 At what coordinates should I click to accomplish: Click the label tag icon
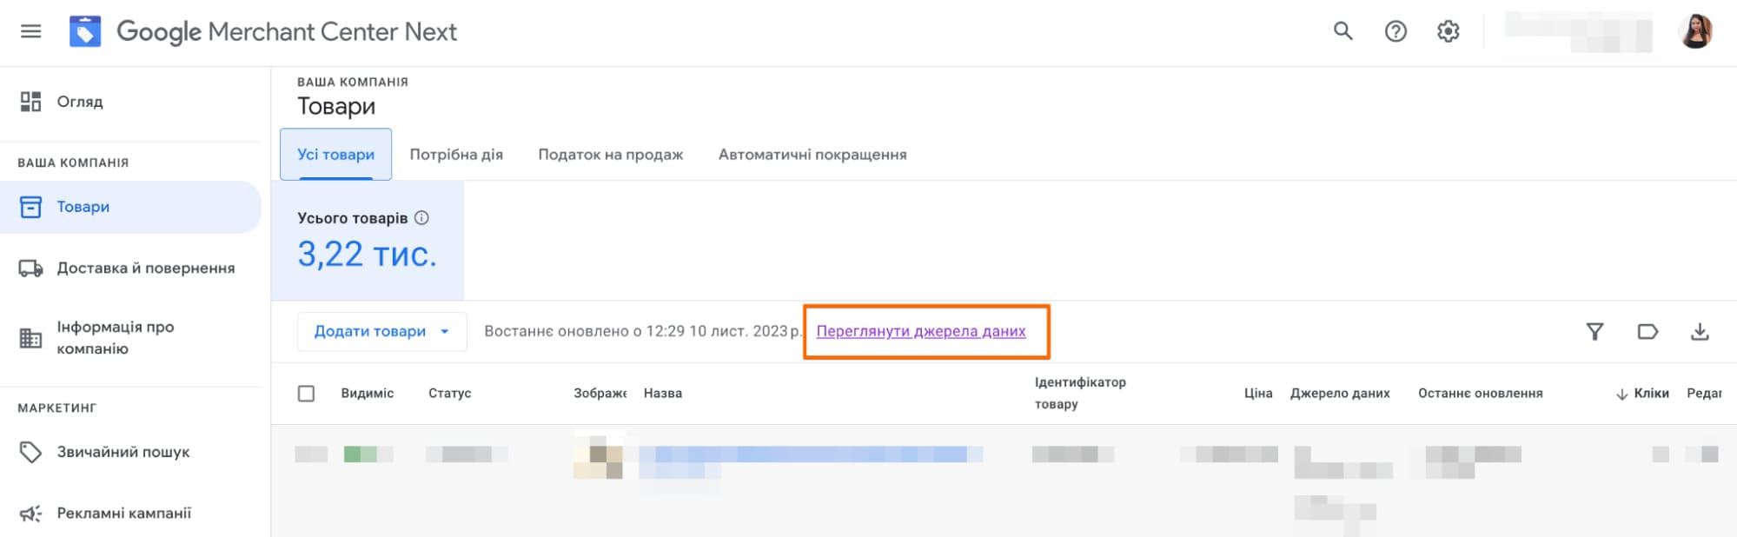coord(1647,332)
